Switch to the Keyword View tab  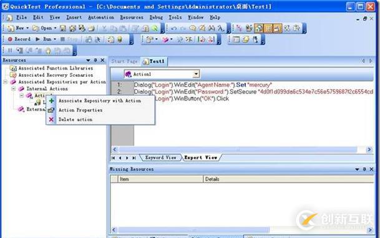pyautogui.click(x=160, y=157)
